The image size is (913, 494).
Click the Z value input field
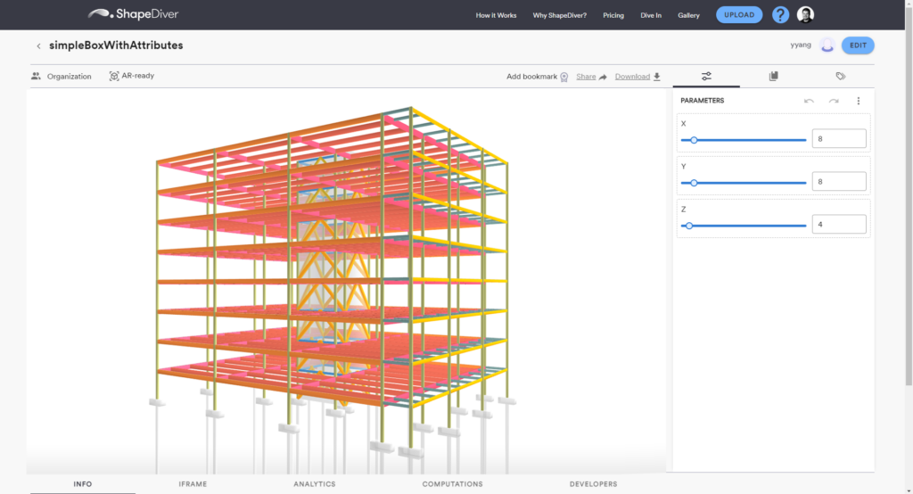[x=838, y=225]
